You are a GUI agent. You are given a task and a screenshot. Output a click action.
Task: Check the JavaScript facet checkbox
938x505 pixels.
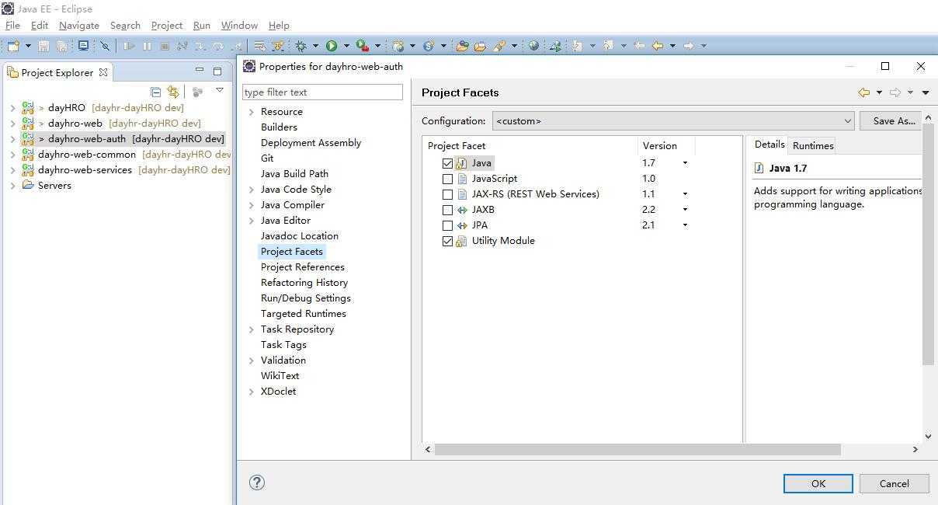pyautogui.click(x=447, y=179)
